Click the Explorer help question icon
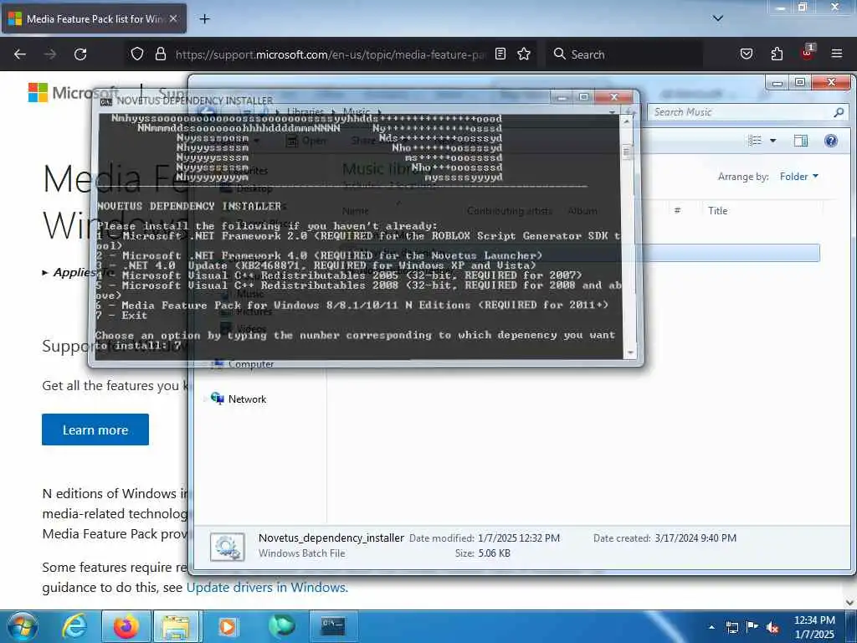The image size is (857, 643). 831,141
